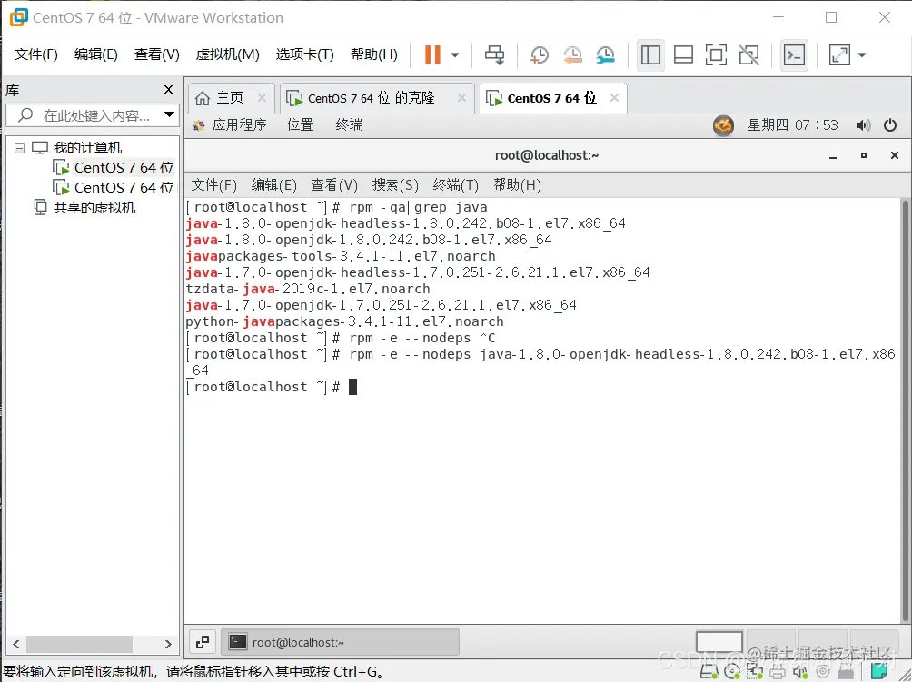Viewport: 912px width, 682px height.
Task: Click the Send Ctrl+Alt+Del toolbar icon
Action: click(x=495, y=54)
